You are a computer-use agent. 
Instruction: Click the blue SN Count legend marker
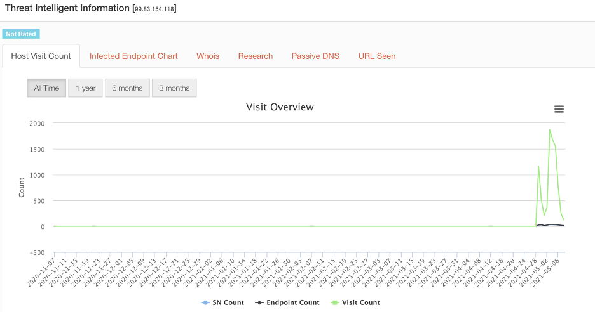pyautogui.click(x=205, y=302)
